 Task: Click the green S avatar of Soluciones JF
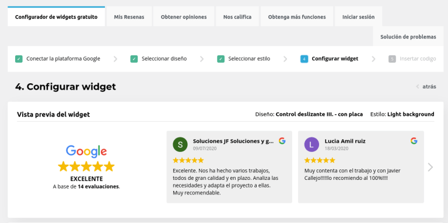pos(180,144)
